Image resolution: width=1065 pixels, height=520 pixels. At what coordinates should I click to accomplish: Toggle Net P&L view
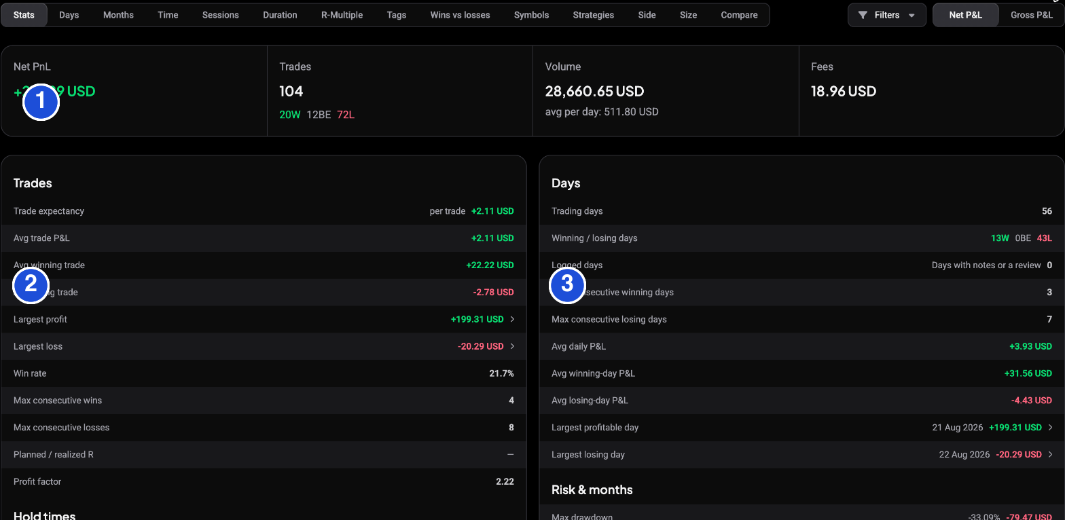coord(965,15)
